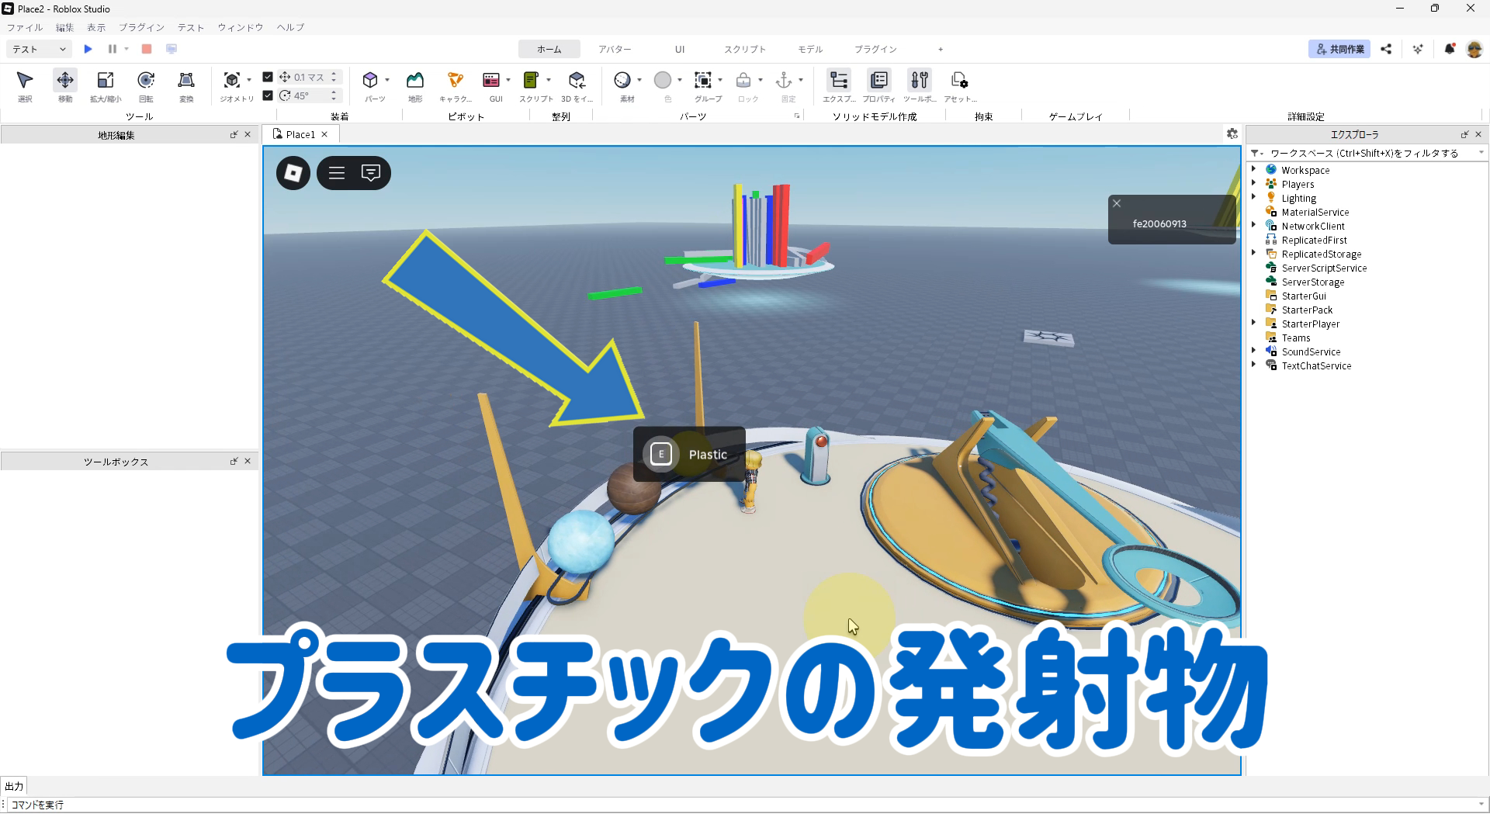Viewport: 1490px width, 838px height.
Task: Expand the ReplicatedStorage tree node
Action: pyautogui.click(x=1254, y=254)
